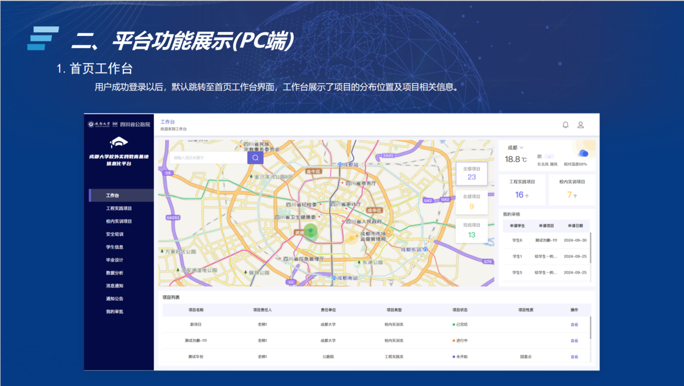This screenshot has width=684, height=386.
Task: Click the yellow heat marker on map
Action: [x=351, y=238]
